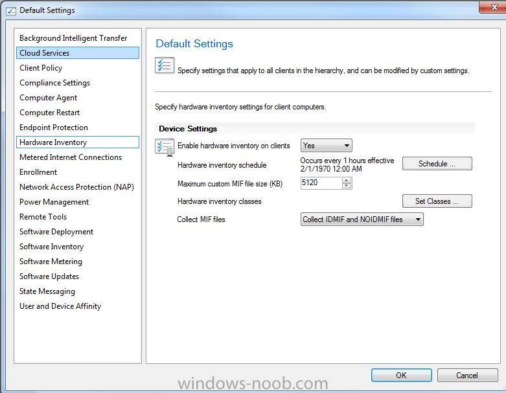Screen dimensions: 506x393
Task: Select Software Metering settings
Action: [x=78, y=262]
